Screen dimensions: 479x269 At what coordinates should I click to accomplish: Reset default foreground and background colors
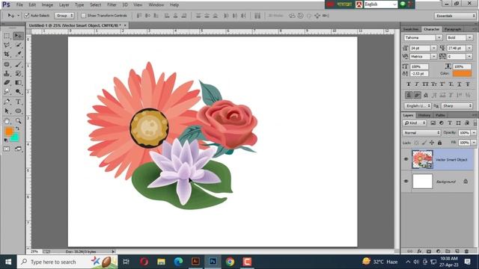click(6, 140)
